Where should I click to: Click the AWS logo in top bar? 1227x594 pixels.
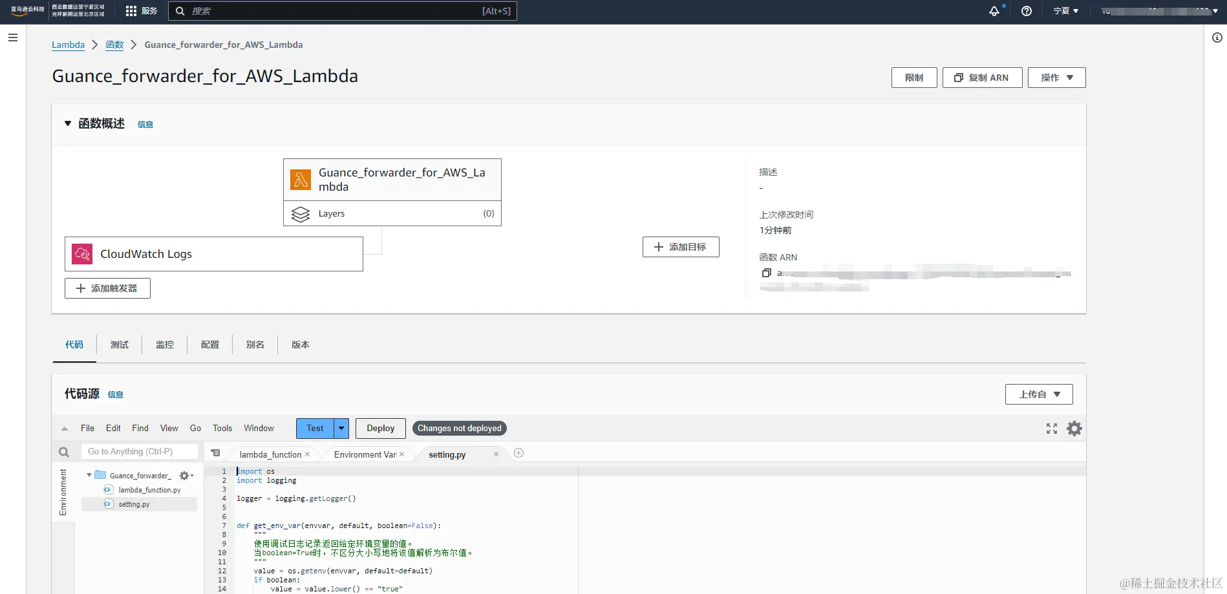tap(27, 11)
